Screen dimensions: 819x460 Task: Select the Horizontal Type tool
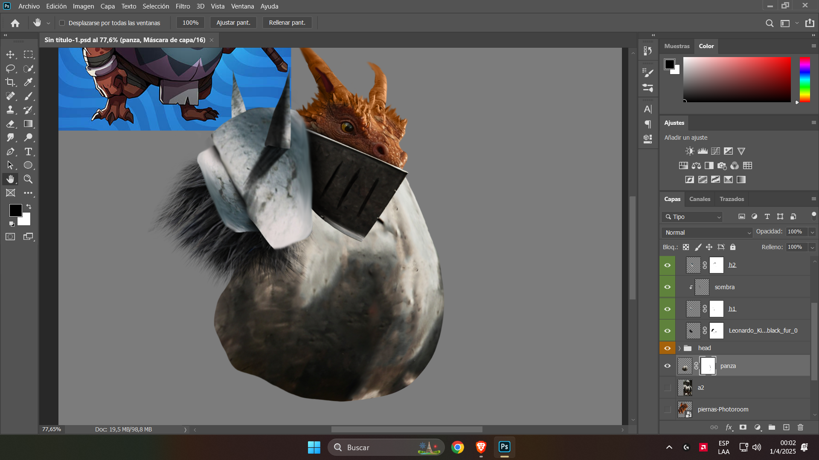coord(28,152)
